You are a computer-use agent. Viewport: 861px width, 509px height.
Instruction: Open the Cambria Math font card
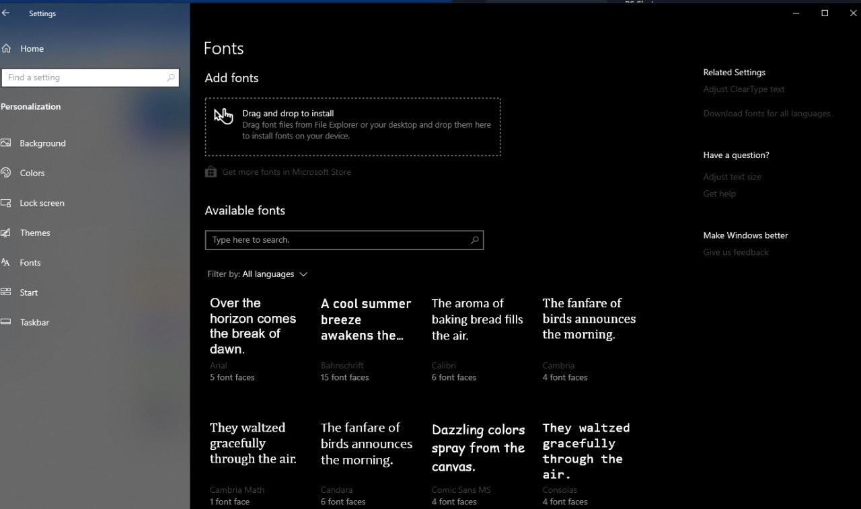pos(253,464)
